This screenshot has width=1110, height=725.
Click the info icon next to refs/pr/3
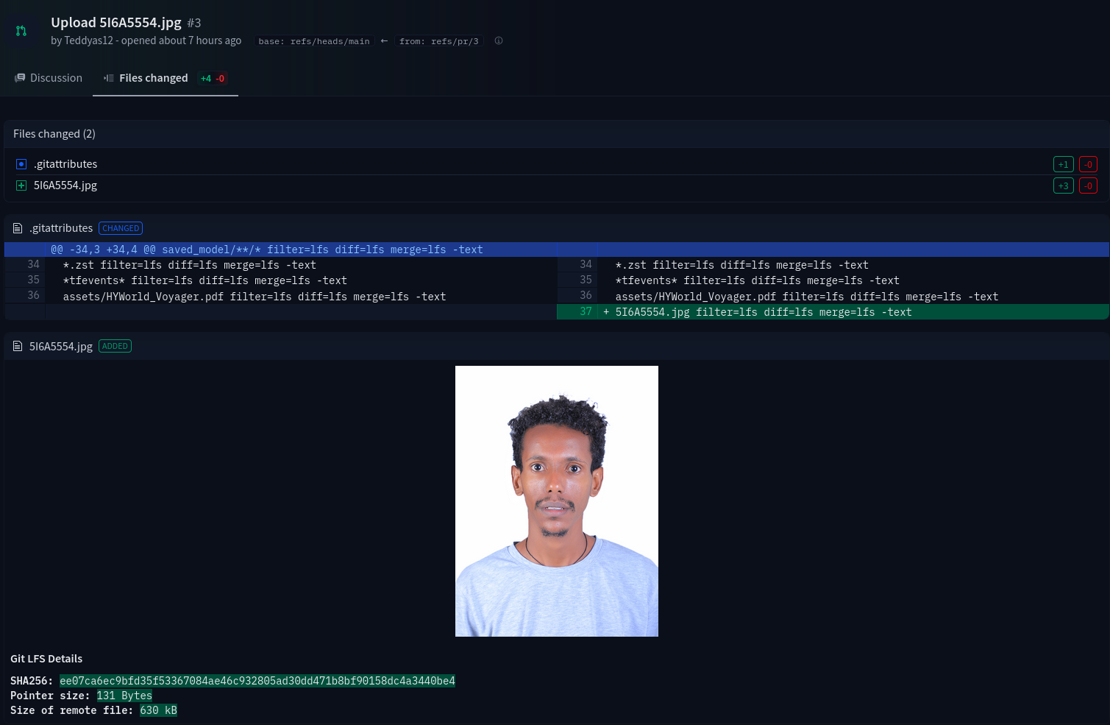(x=499, y=41)
